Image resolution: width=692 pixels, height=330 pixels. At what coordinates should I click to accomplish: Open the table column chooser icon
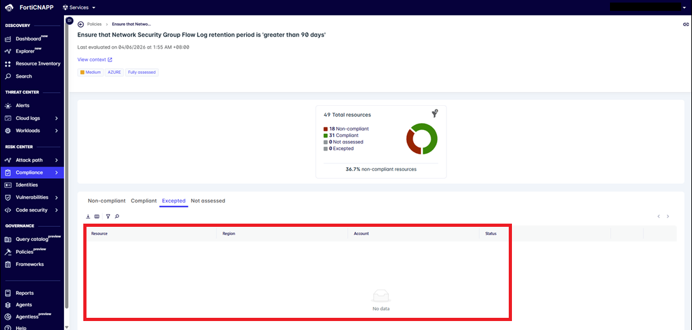click(x=97, y=216)
